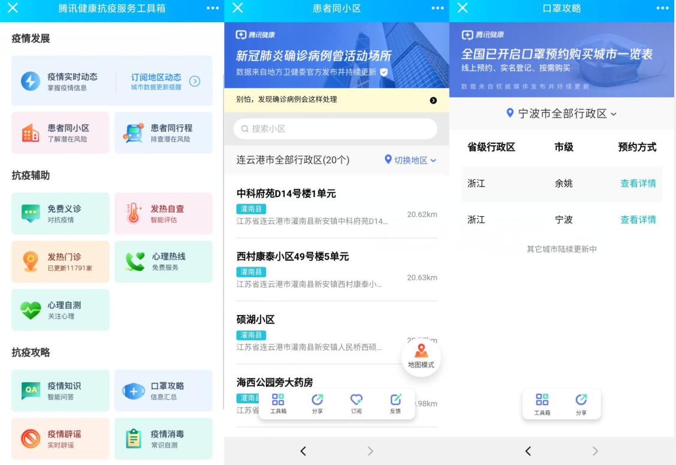This screenshot has width=676, height=465.
Task: Click the 预约方式 column header
Action: [x=637, y=147]
